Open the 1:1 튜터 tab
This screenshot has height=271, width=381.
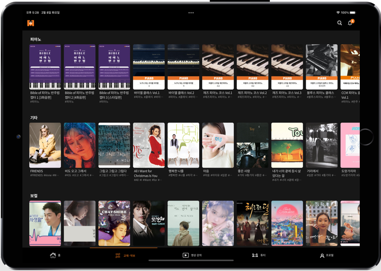point(259,255)
